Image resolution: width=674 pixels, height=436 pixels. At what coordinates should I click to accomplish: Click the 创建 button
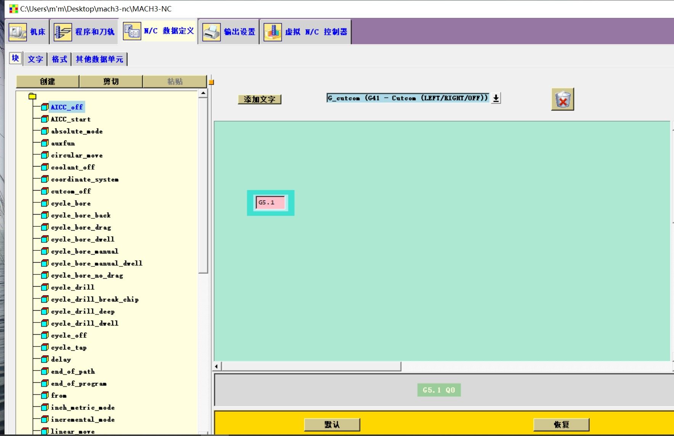(48, 82)
